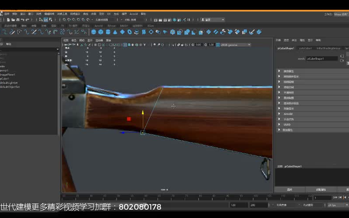Switch to the polyCube1 attribute tab
This screenshot has height=218, width=349.
click(x=305, y=48)
